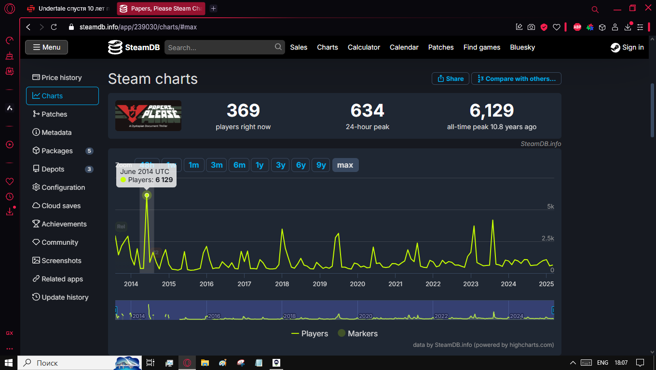Open Patches in the sidebar

click(x=62, y=114)
